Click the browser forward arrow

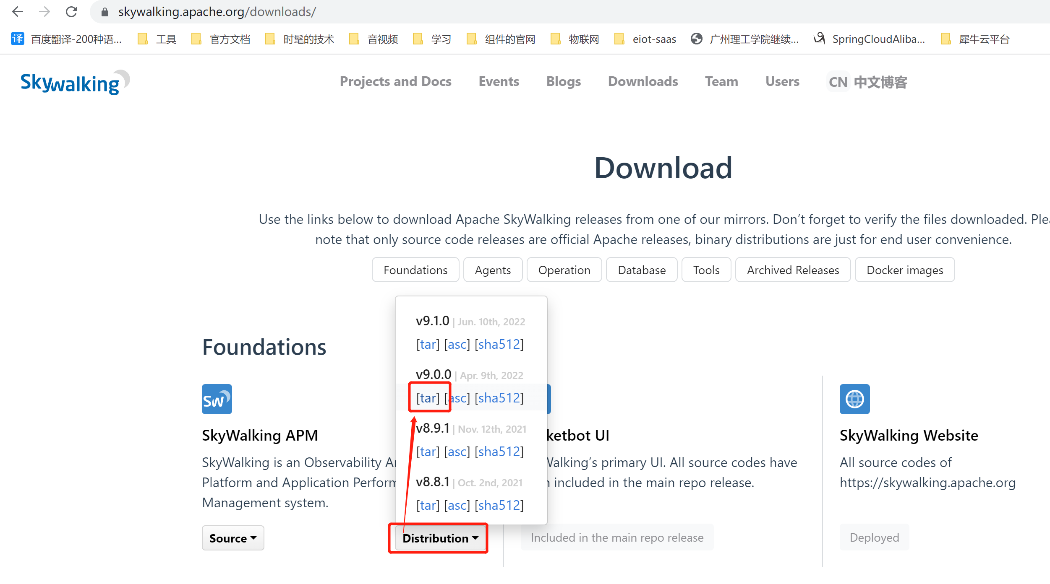click(44, 12)
